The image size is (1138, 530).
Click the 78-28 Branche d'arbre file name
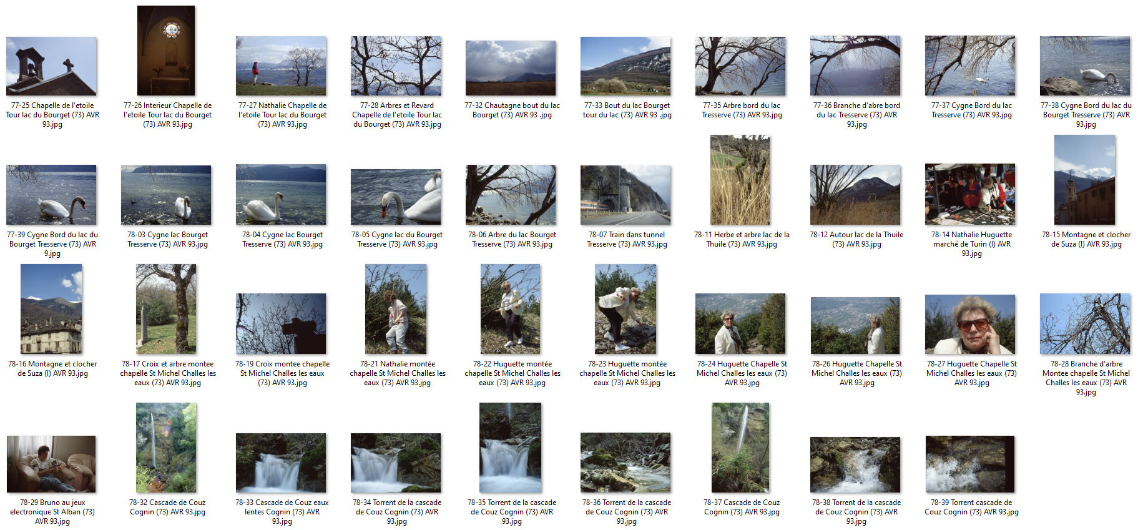click(x=1086, y=378)
